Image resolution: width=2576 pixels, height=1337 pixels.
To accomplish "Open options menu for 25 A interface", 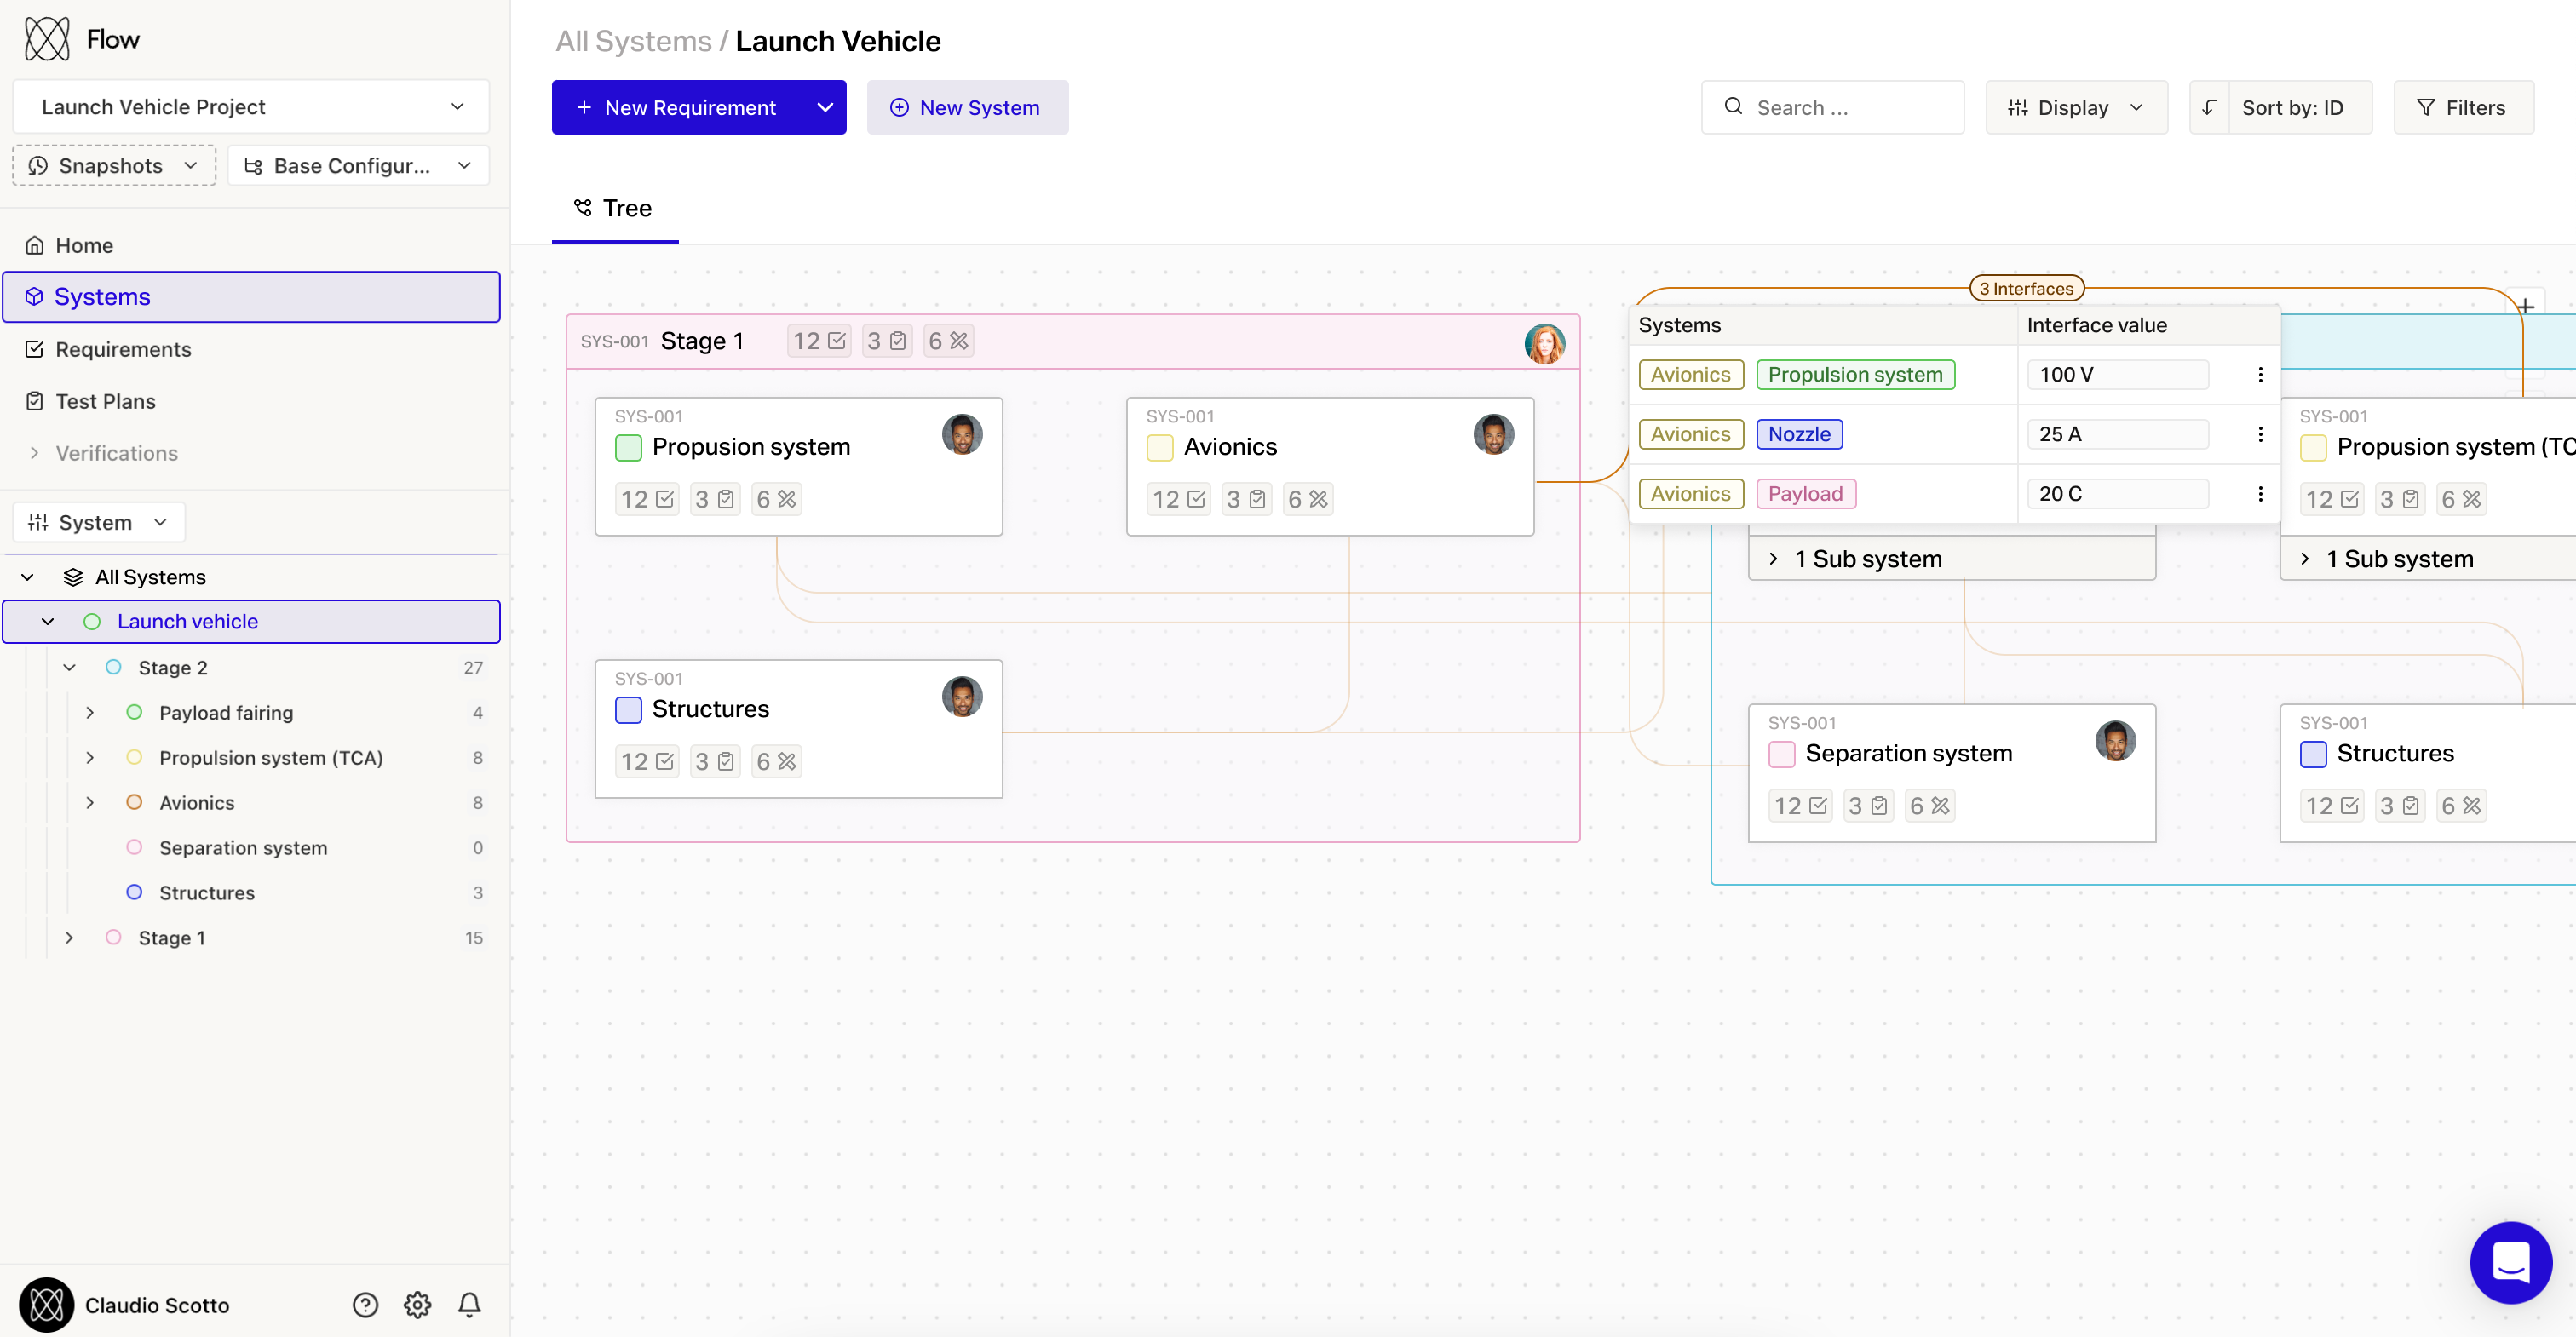I will tap(2260, 434).
